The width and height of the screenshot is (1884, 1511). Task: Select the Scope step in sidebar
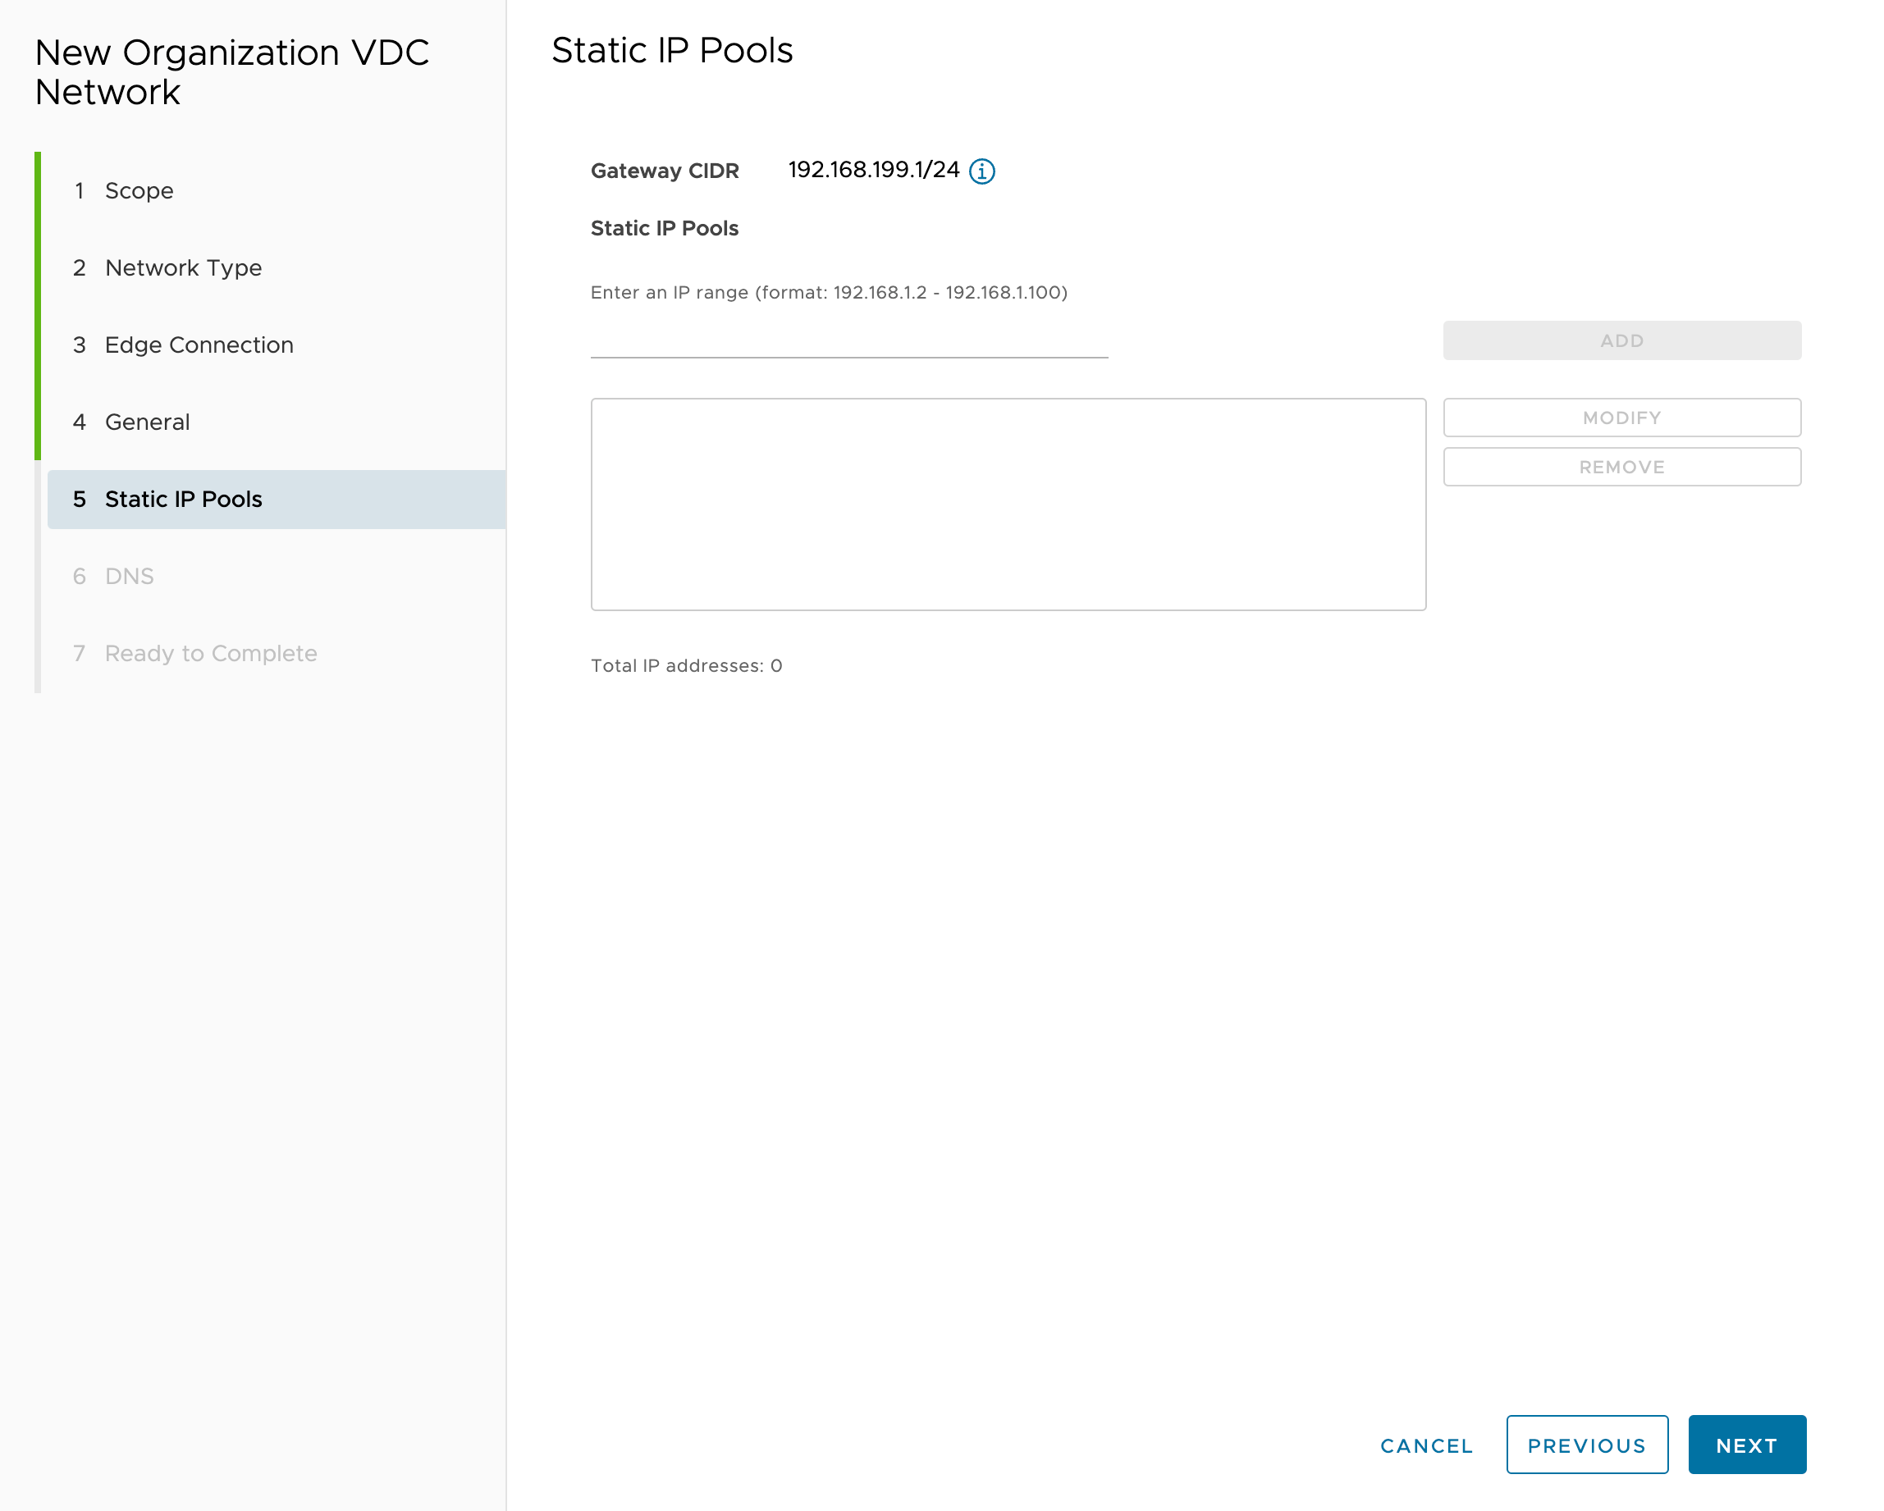click(x=138, y=190)
